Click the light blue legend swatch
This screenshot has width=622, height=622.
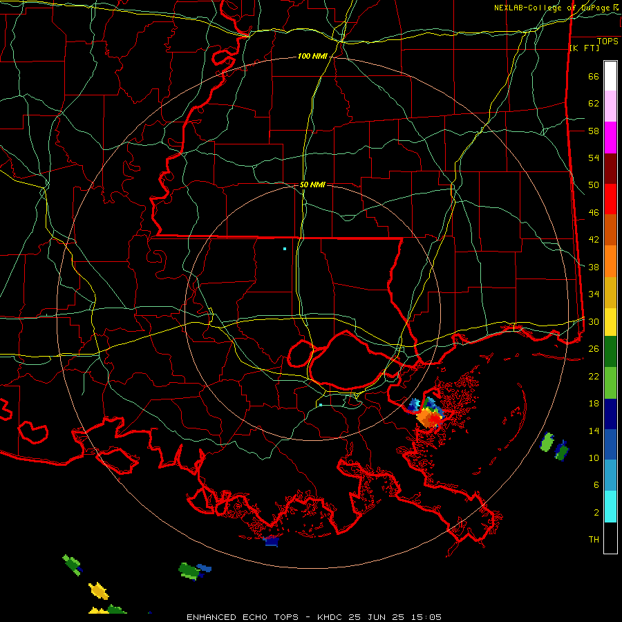[x=610, y=475]
